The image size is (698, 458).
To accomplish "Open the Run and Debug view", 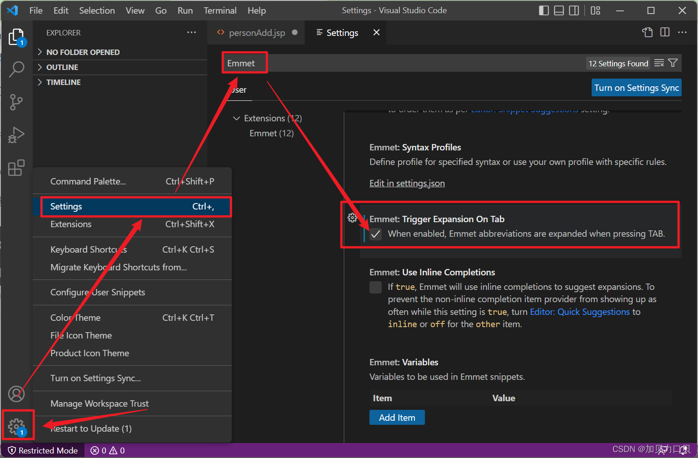I will pos(17,134).
